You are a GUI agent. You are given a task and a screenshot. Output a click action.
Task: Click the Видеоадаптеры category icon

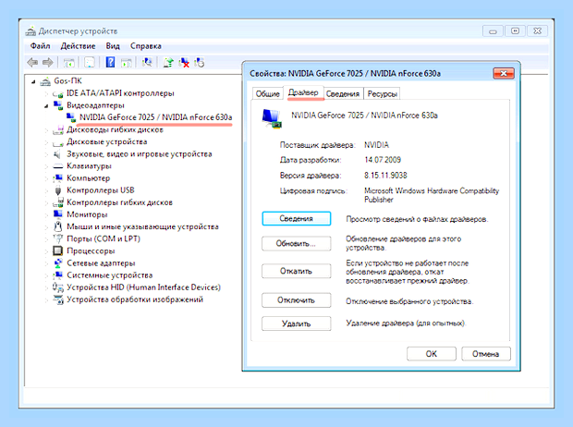[x=58, y=105]
